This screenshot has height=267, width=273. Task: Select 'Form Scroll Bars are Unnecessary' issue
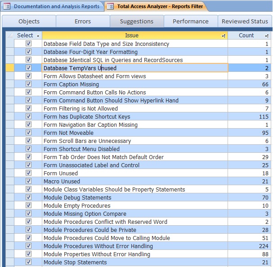(87, 141)
